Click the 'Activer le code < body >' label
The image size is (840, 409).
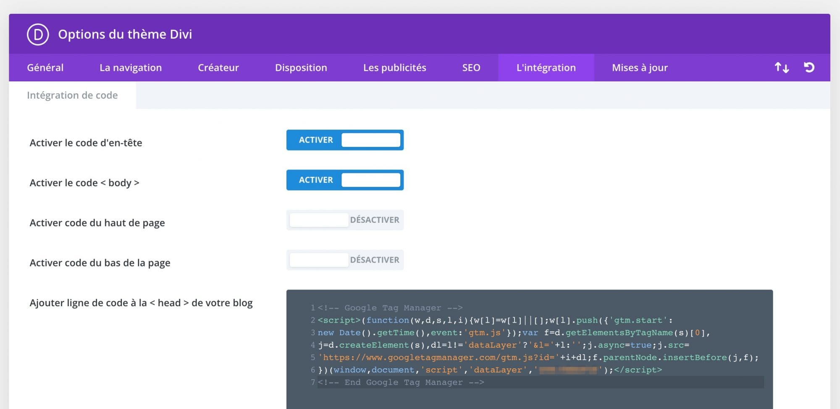[x=84, y=183]
